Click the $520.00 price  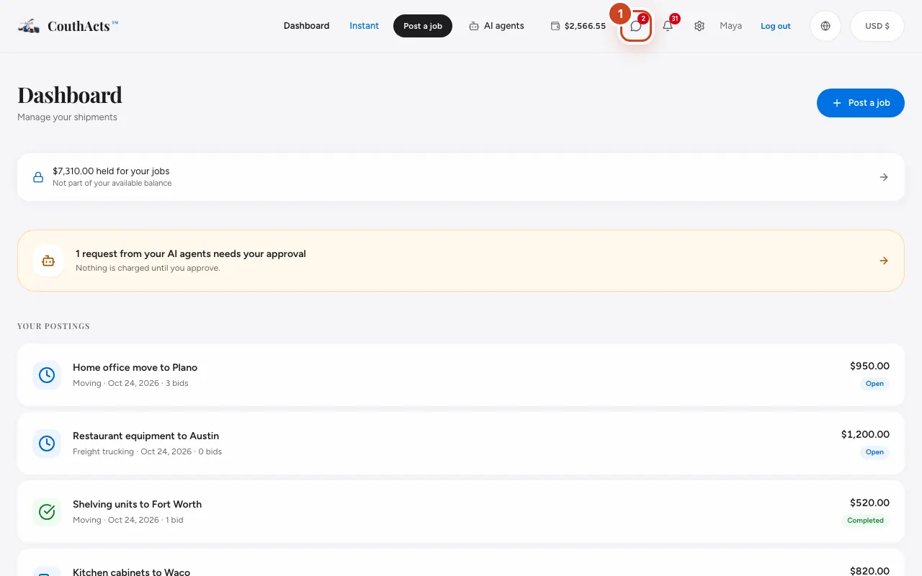coord(869,503)
